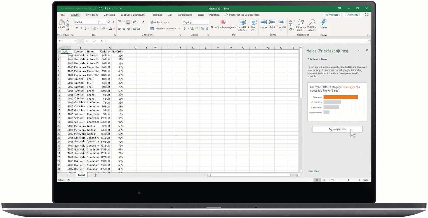The width and height of the screenshot is (428, 218).
Task: Select the Lapa1 sheet tab
Action: tap(82, 175)
